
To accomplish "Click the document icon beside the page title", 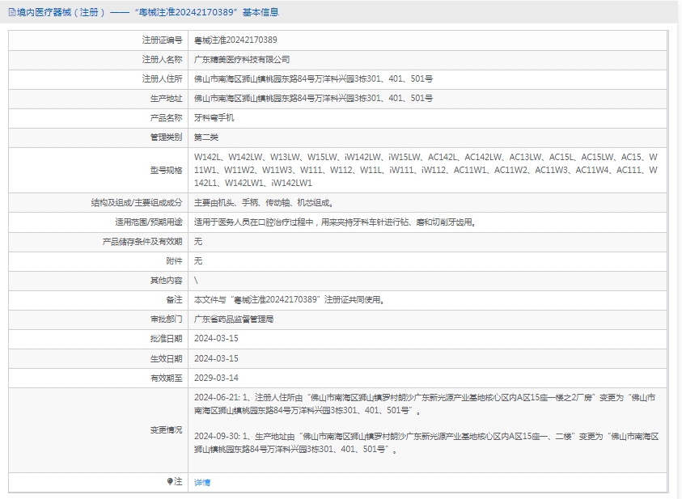I will click(11, 12).
